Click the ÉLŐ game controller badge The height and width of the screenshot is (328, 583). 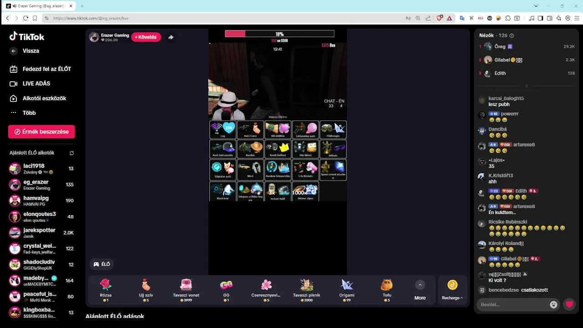point(102,264)
